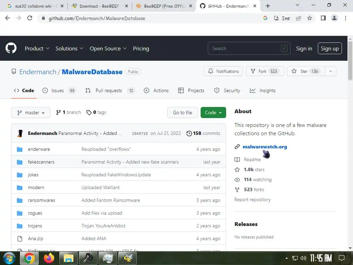
Task: Click the Sign up button
Action: (330, 48)
